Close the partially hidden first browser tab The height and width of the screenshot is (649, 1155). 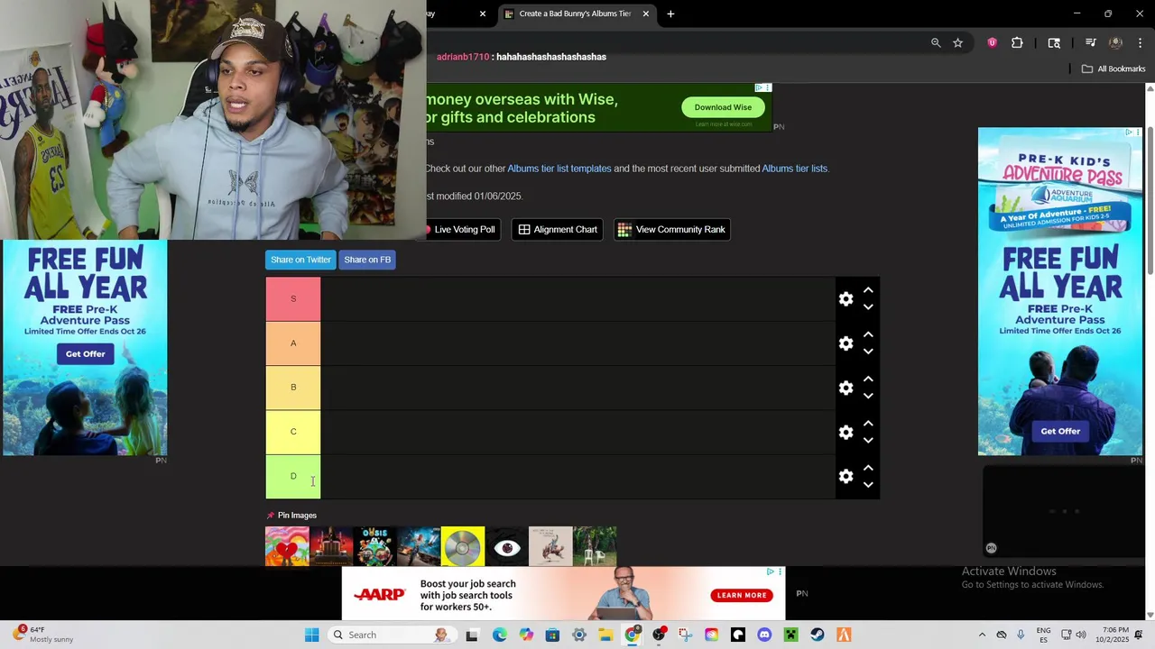point(482,14)
